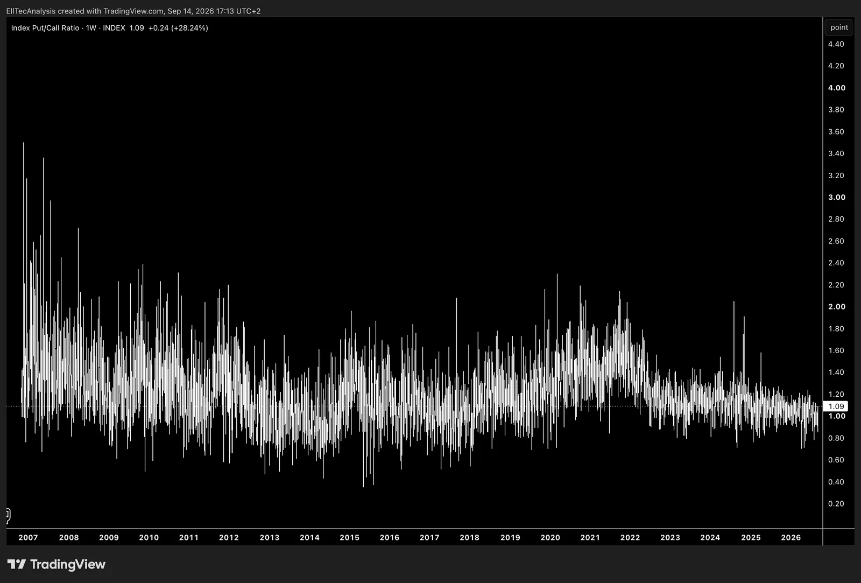The image size is (861, 583).
Task: Click the 3.80 price scale label
Action: tap(836, 110)
